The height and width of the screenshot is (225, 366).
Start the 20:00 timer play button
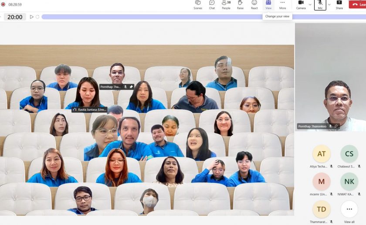tap(31, 17)
